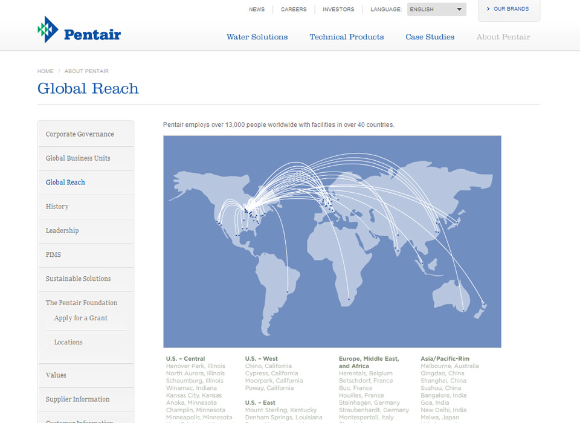Click the Apply for a Grant sub-item
Screen dimensions: 580x423
point(80,318)
